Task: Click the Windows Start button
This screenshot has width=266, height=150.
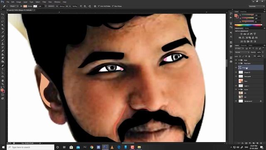Action: coord(3,147)
